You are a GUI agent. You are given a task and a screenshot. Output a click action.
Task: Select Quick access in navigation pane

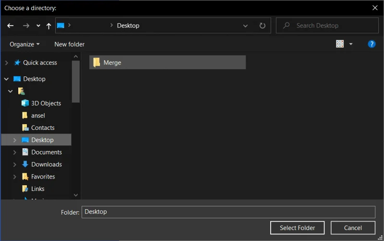[x=40, y=63]
